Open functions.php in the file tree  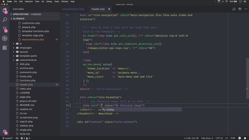pos(27,81)
